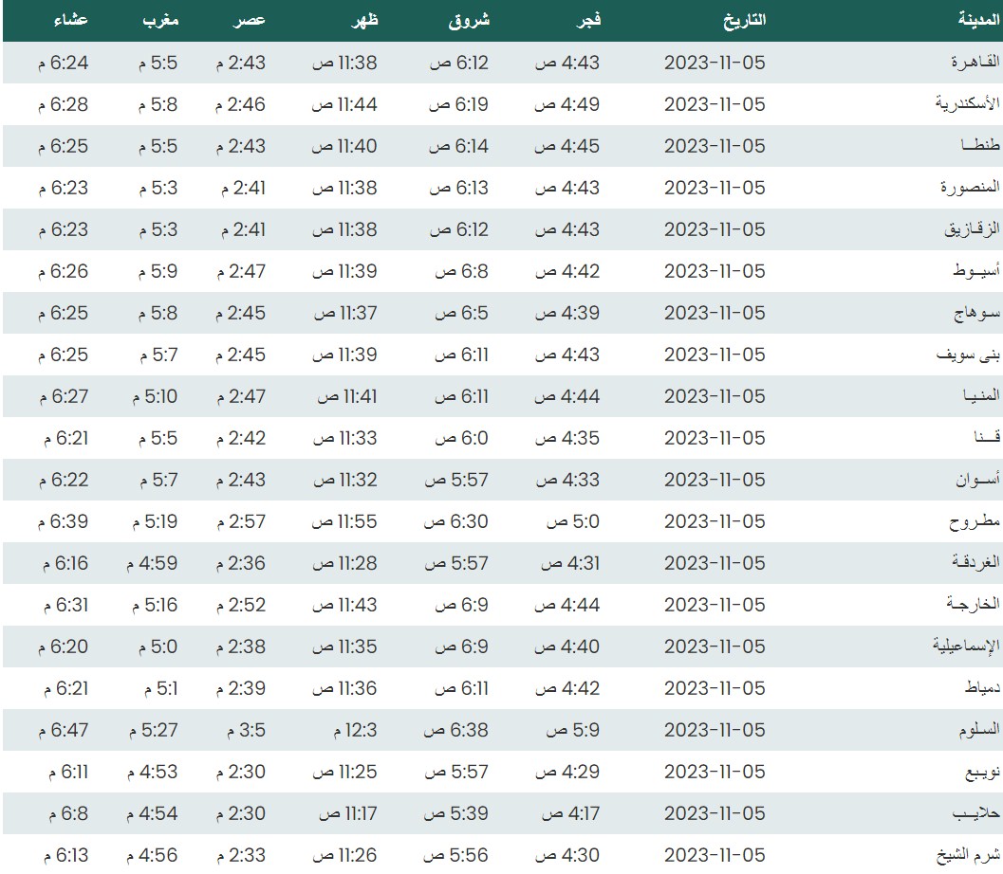Click the شروق column header
This screenshot has width=1003, height=874.
pyautogui.click(x=468, y=20)
